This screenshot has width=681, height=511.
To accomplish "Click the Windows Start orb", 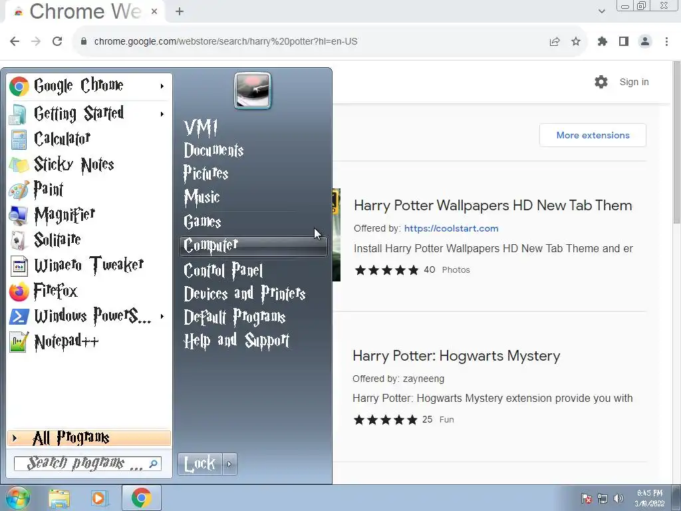I will pyautogui.click(x=17, y=498).
